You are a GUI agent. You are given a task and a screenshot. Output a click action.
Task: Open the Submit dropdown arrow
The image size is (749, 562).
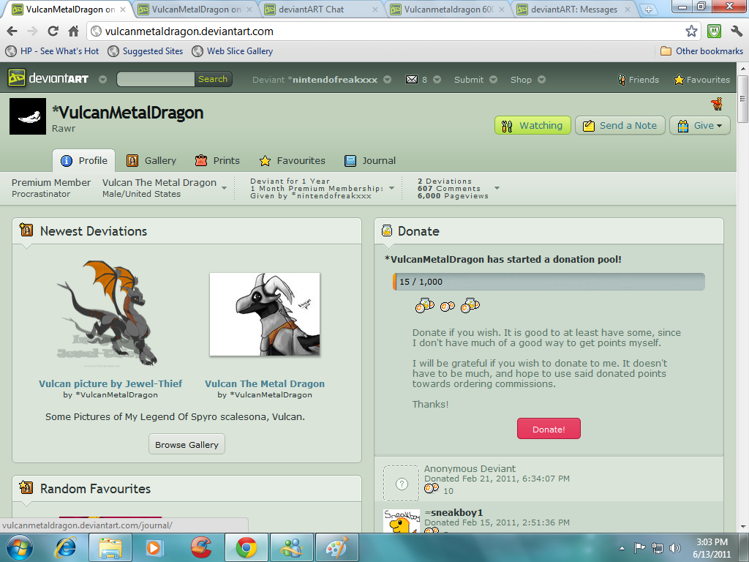[494, 79]
